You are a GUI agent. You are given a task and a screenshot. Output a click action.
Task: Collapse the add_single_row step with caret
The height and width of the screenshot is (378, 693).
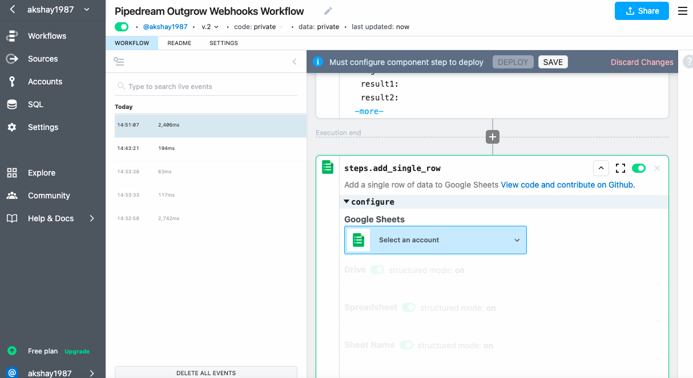tap(601, 168)
